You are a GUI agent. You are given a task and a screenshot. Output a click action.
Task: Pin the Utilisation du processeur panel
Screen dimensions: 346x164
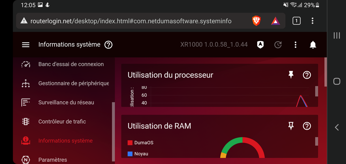tap(291, 75)
